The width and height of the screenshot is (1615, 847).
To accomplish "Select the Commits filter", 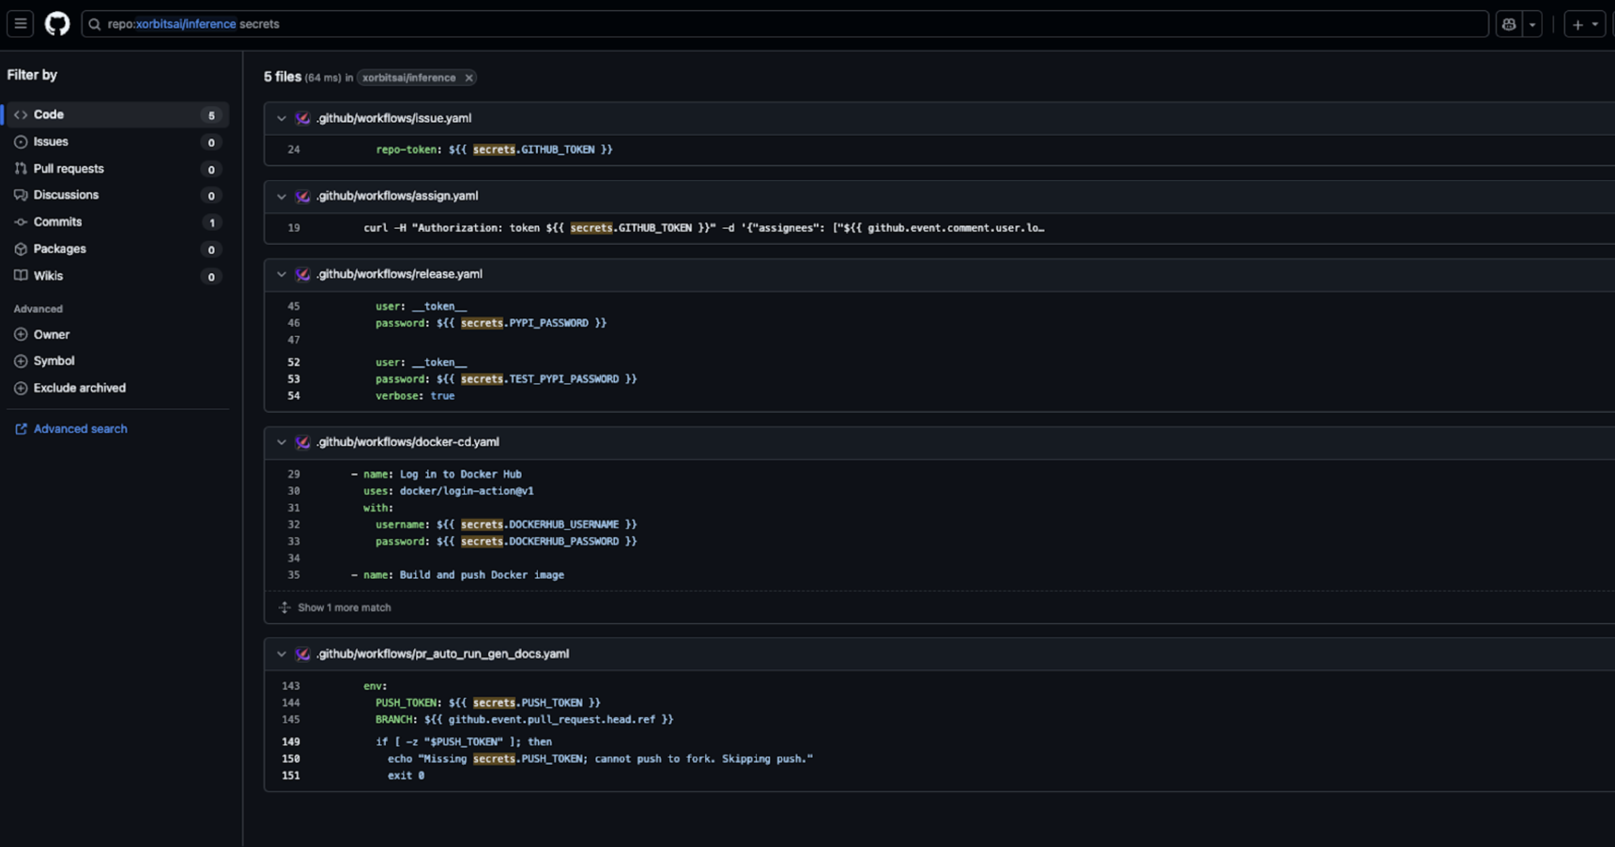I will click(x=58, y=222).
